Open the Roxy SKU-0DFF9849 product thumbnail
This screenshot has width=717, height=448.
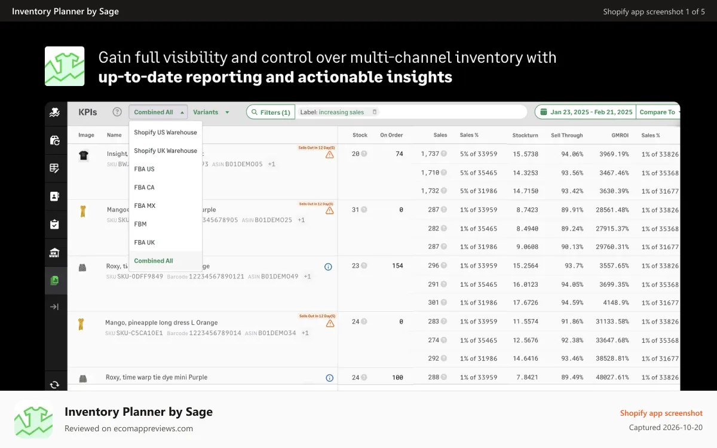tap(82, 267)
